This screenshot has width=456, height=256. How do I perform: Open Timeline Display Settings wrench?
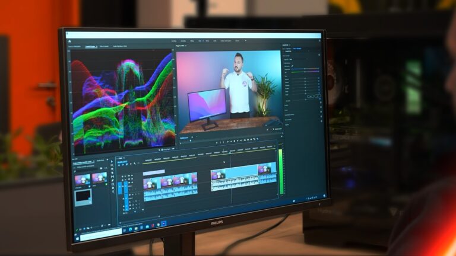point(135,164)
